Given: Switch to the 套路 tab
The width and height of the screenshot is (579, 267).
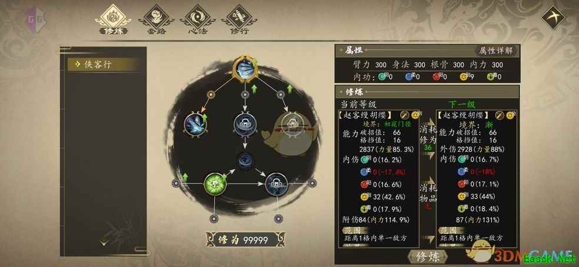Looking at the screenshot, I should [156, 20].
